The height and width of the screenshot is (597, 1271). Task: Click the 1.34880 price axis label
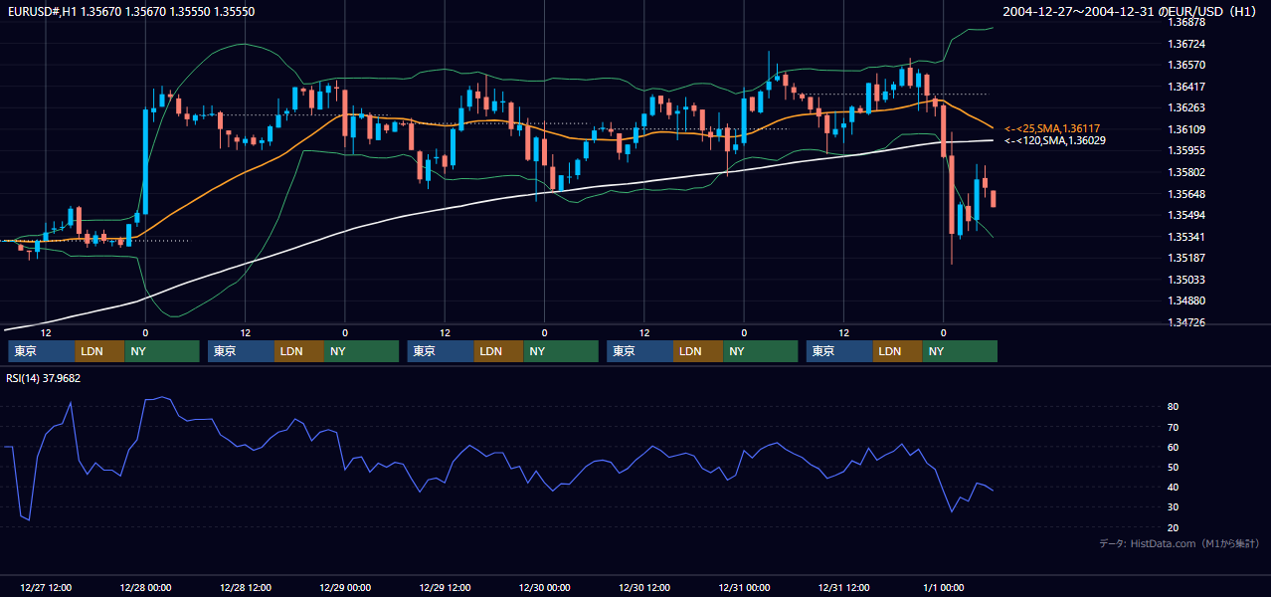pos(1188,300)
